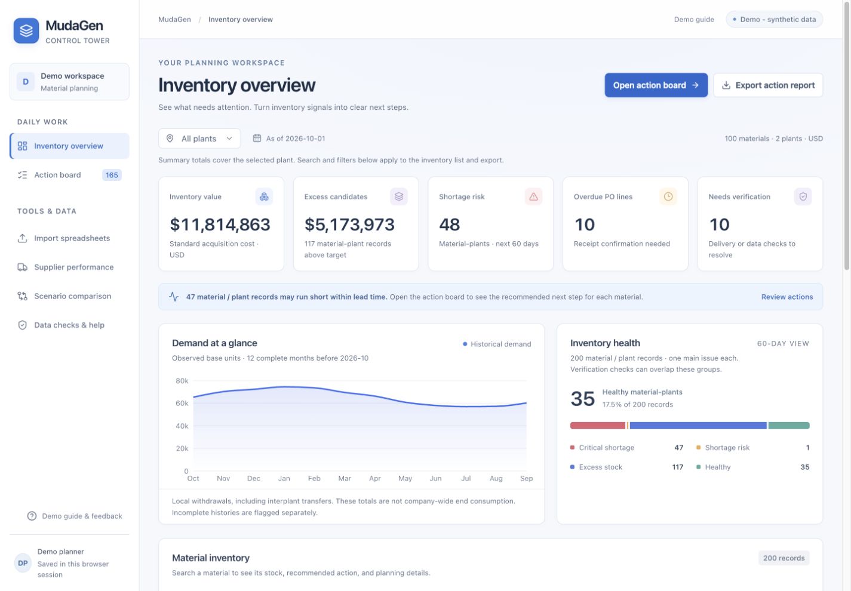Open the Demo workspace selector
Screen dimensions: 851x591
pyautogui.click(x=69, y=82)
